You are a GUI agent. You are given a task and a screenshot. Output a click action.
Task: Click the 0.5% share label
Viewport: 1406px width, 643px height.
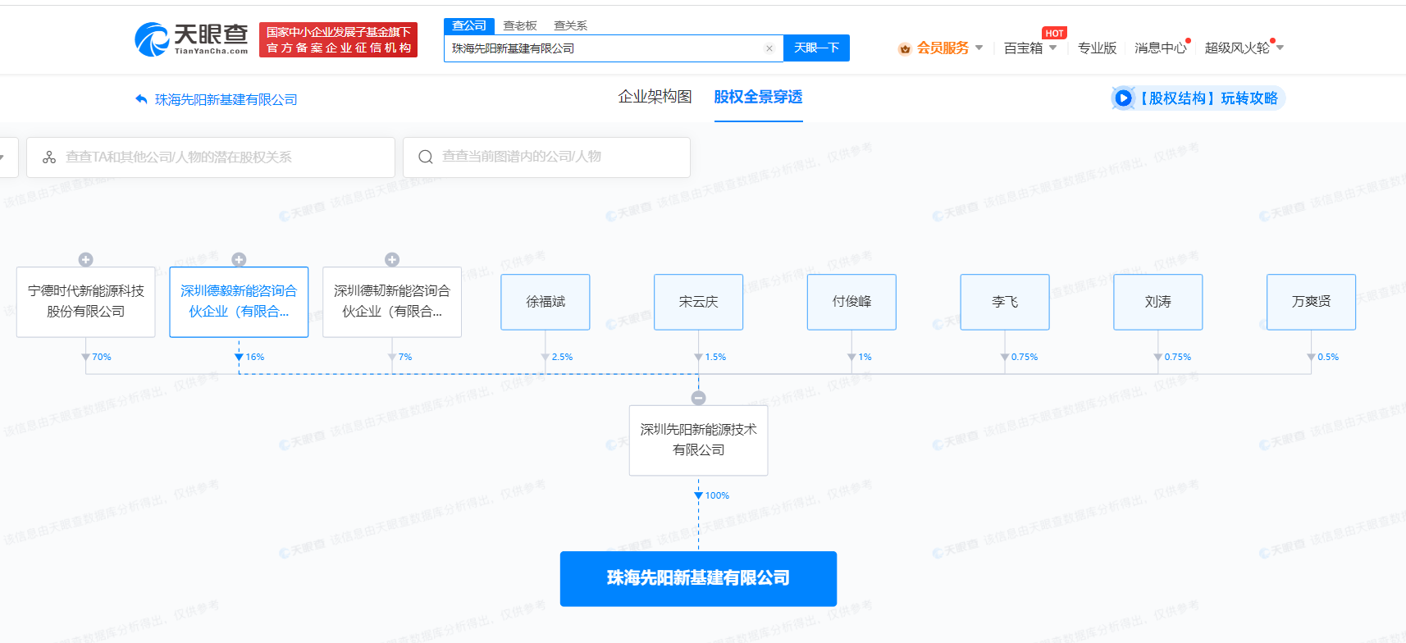[x=1328, y=357]
